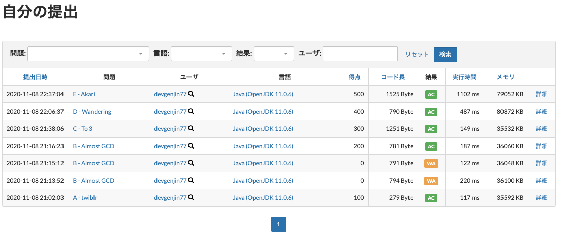Sort by メモリ column header

506,77
